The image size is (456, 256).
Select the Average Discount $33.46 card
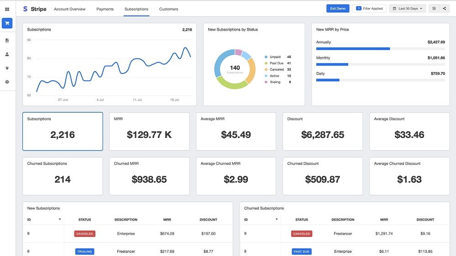pos(409,131)
